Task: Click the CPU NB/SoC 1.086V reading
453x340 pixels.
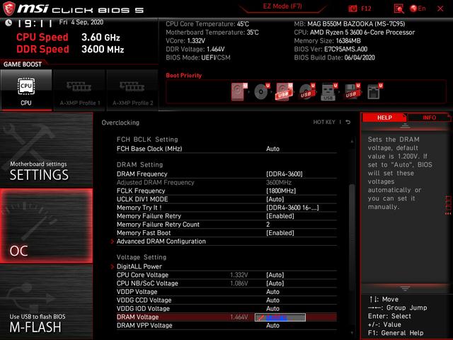Action: [x=239, y=283]
